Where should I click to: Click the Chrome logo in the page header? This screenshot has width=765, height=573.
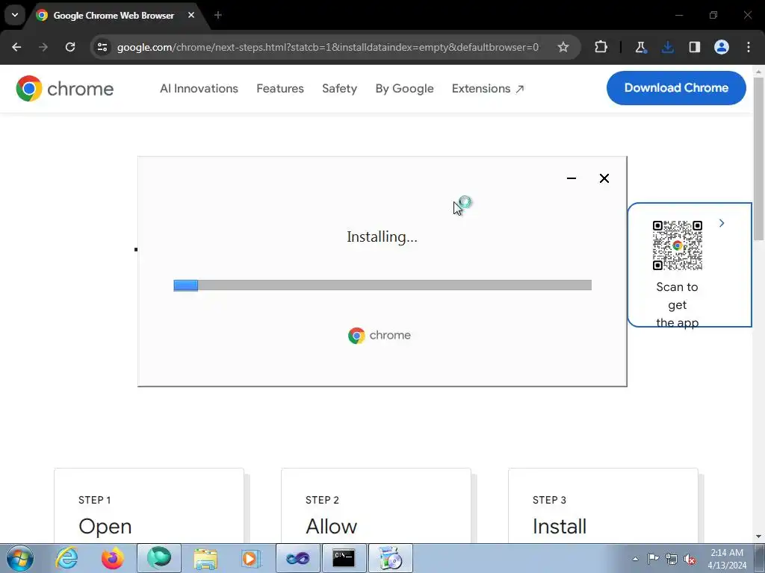(x=64, y=89)
